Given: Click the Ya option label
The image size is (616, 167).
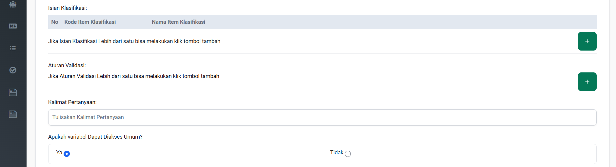Looking at the screenshot, I should [x=59, y=152].
